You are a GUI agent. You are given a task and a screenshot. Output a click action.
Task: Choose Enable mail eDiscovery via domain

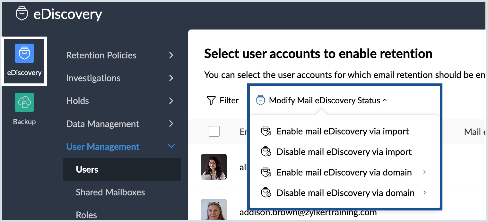(x=344, y=172)
